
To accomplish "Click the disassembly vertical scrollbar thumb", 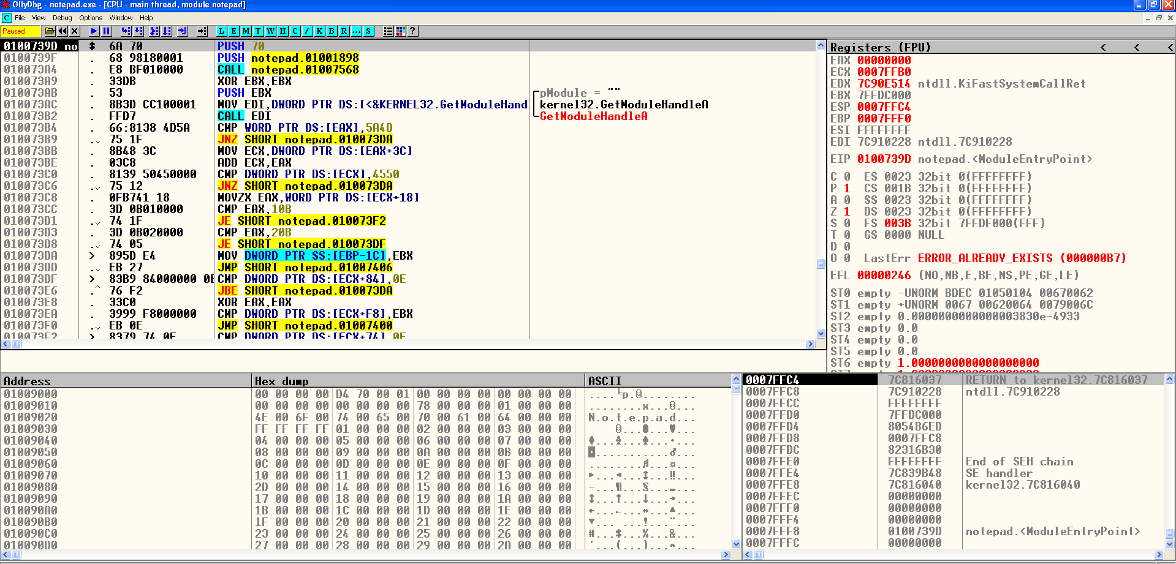I will (821, 264).
